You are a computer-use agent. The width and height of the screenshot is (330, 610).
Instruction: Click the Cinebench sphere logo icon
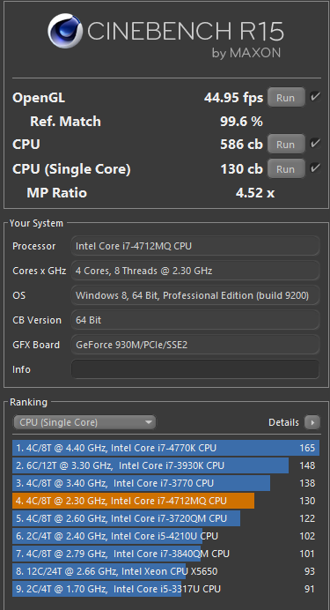65,31
